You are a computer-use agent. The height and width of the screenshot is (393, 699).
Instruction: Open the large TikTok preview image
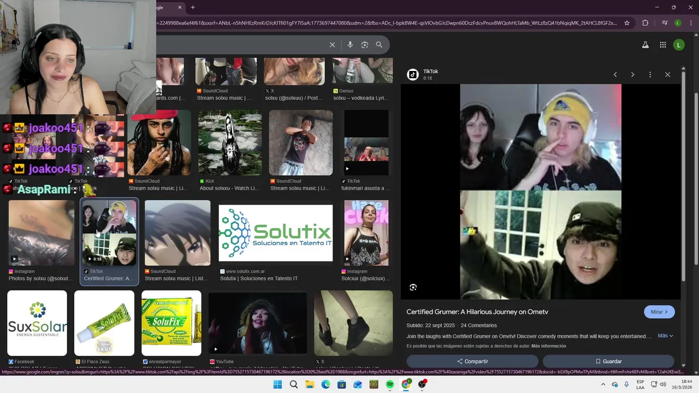pos(541,192)
